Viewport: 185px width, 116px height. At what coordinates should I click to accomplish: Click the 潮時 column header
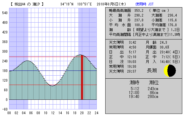point(134,83)
